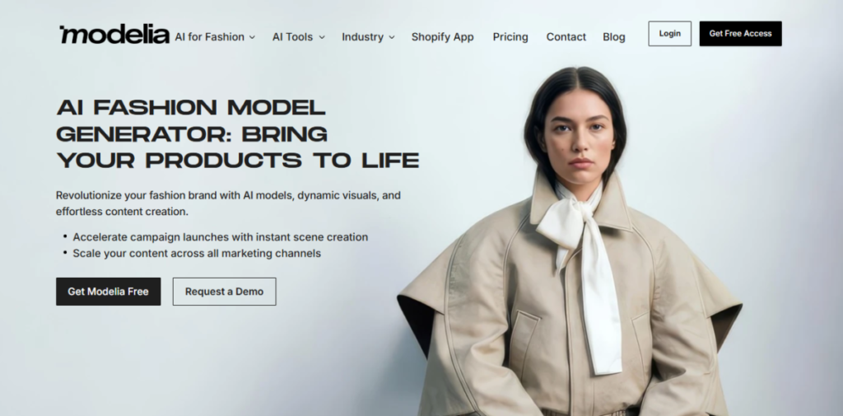Viewport: 843px width, 416px height.
Task: Click the Get Free Access button
Action: coord(740,34)
